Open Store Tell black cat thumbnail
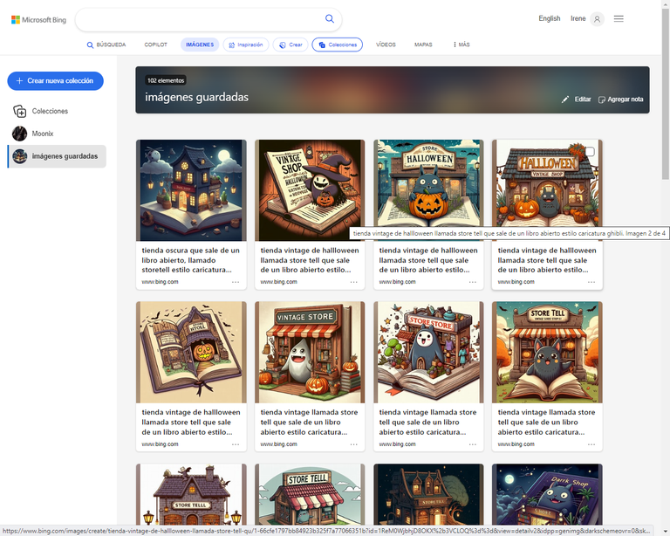Viewport: 670px width, 536px height. [x=547, y=352]
